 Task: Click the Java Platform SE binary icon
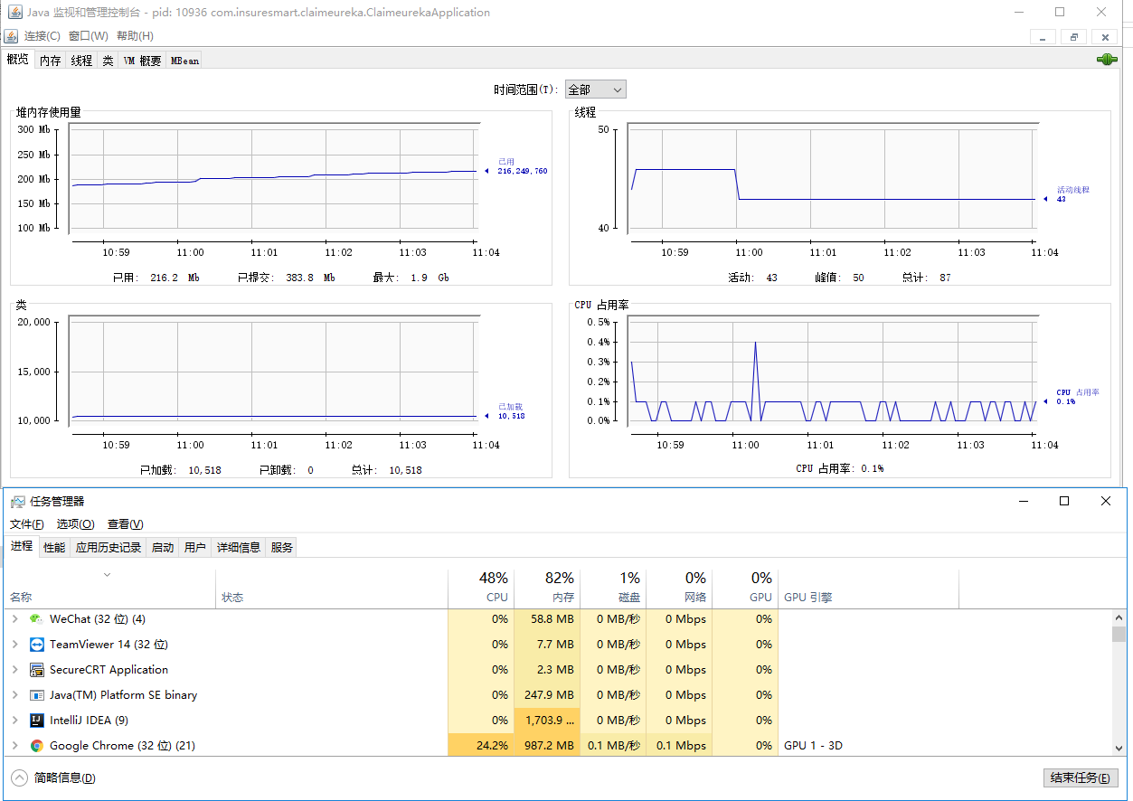point(36,695)
